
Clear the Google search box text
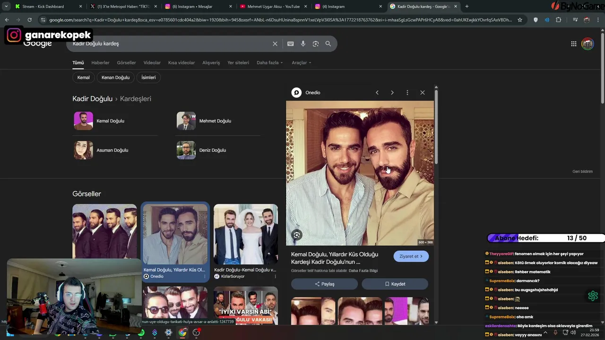click(x=275, y=43)
